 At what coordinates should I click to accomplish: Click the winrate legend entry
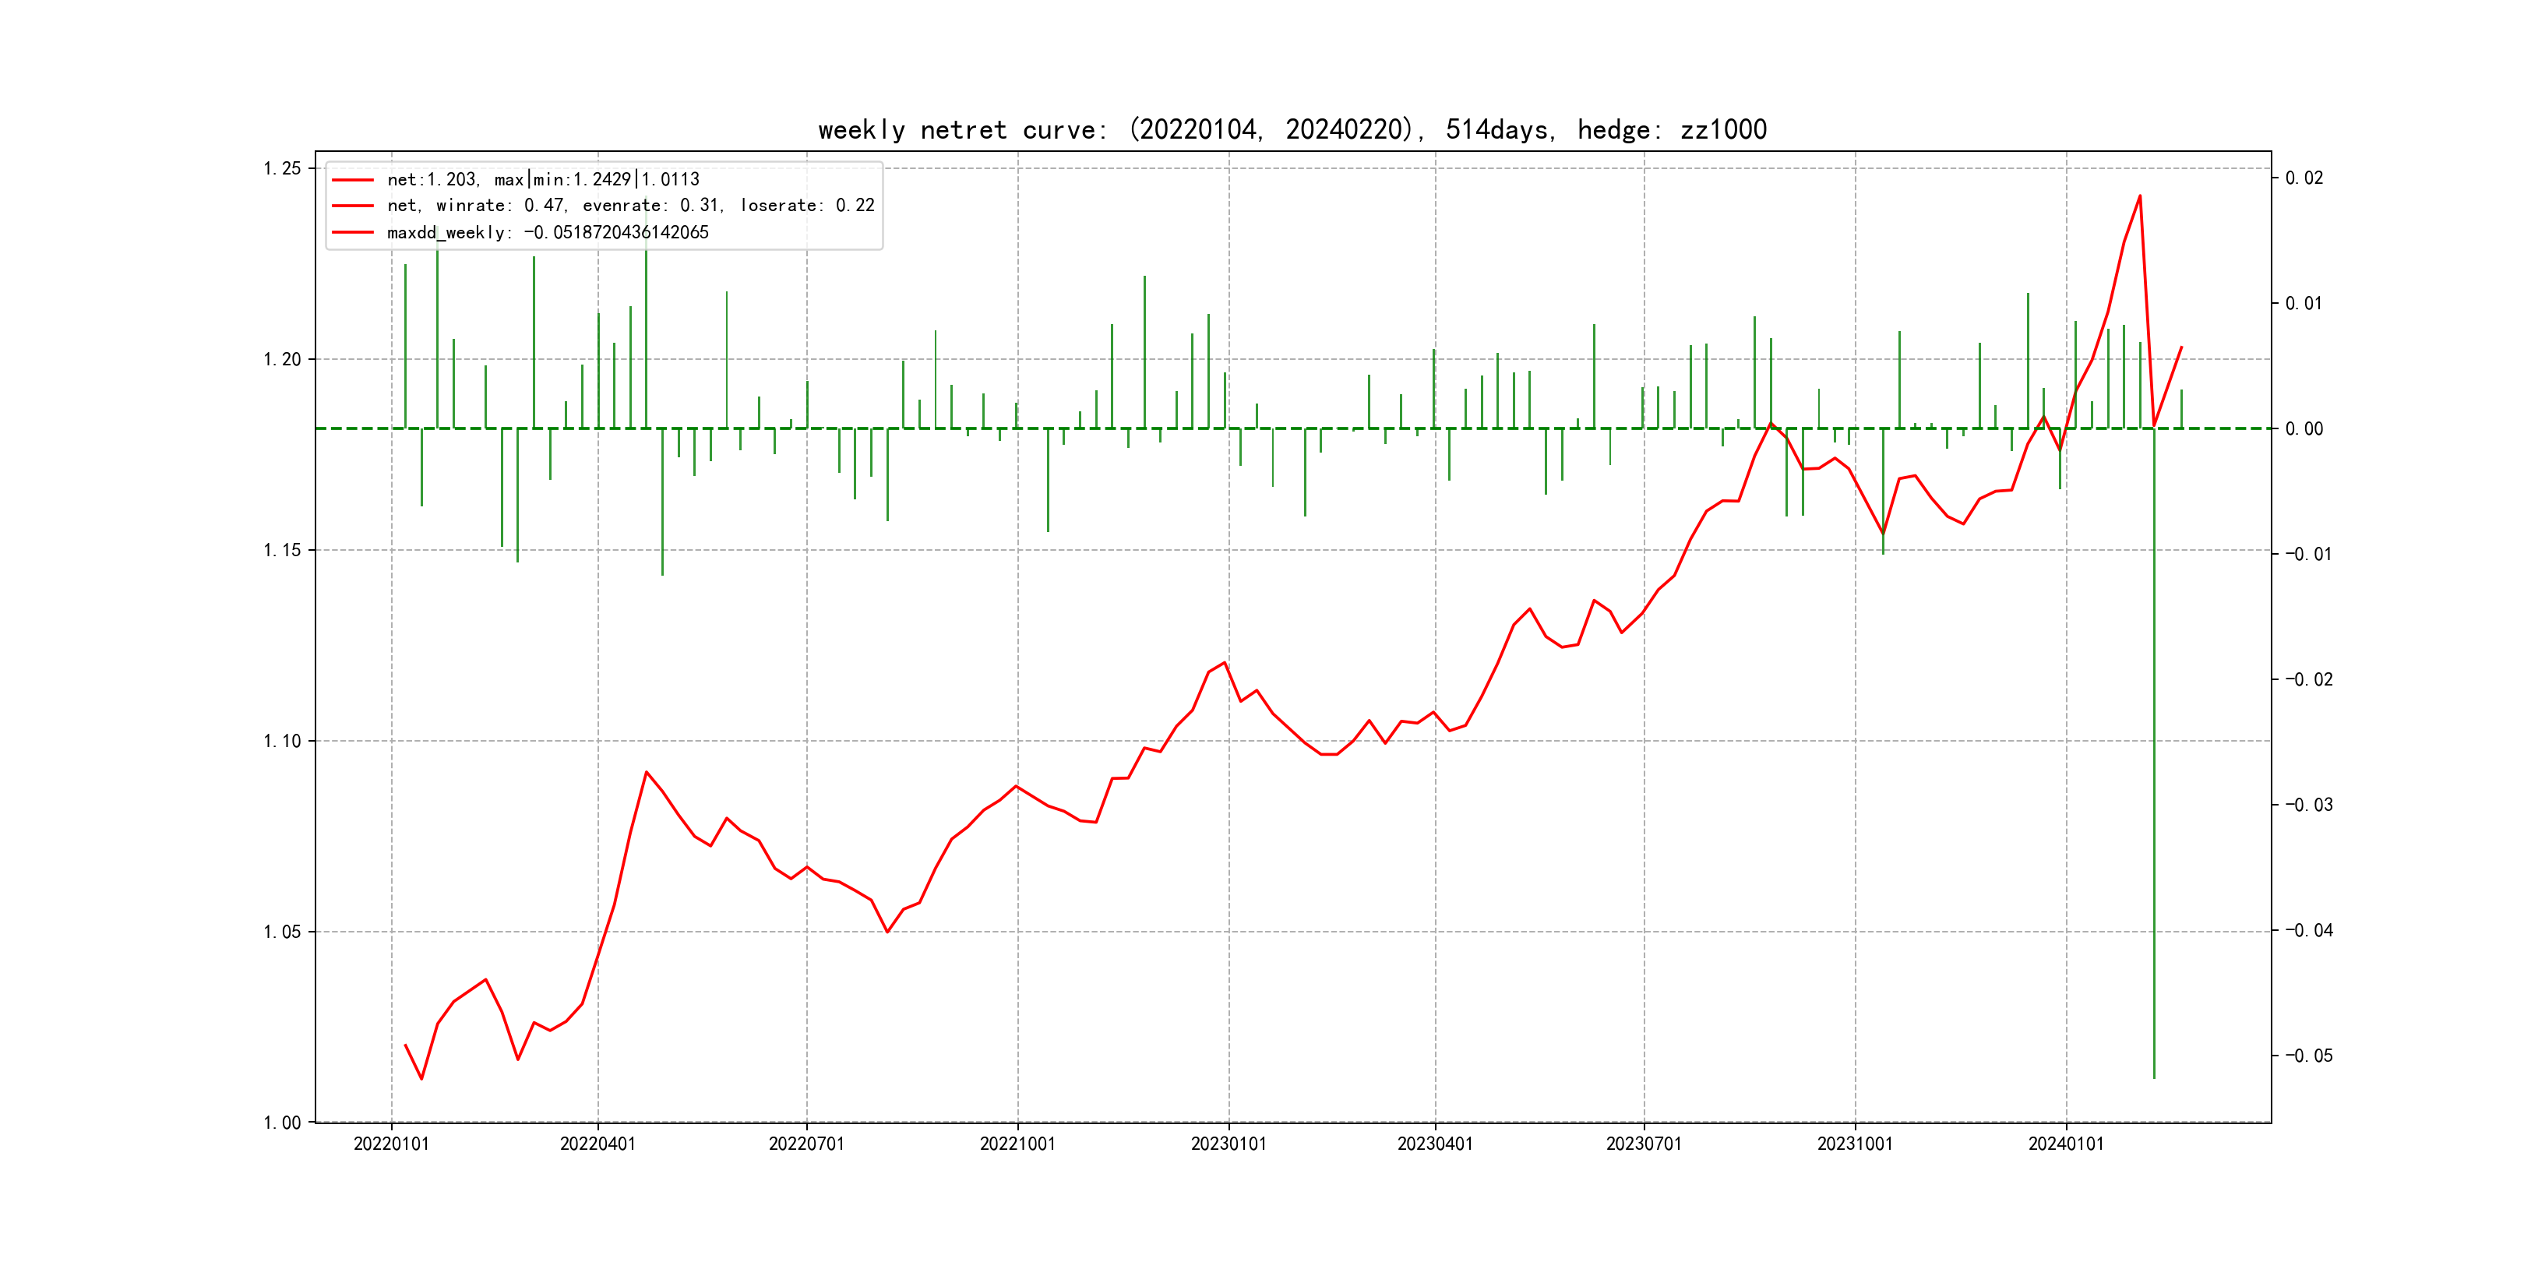pyautogui.click(x=630, y=206)
